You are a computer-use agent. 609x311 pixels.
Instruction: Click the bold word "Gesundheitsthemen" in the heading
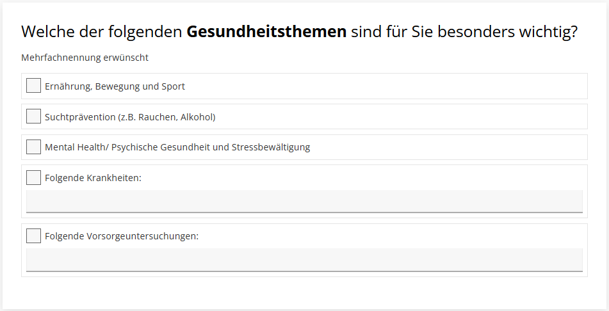266,32
